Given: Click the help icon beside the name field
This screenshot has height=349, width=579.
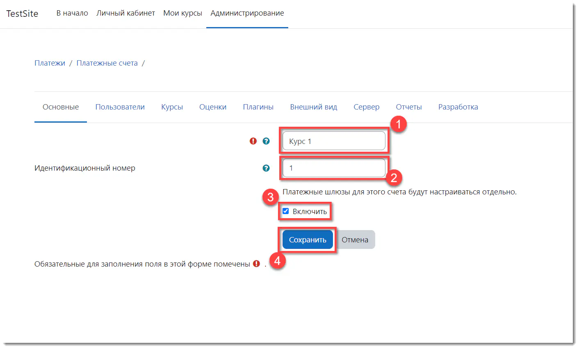Looking at the screenshot, I should coord(266,141).
